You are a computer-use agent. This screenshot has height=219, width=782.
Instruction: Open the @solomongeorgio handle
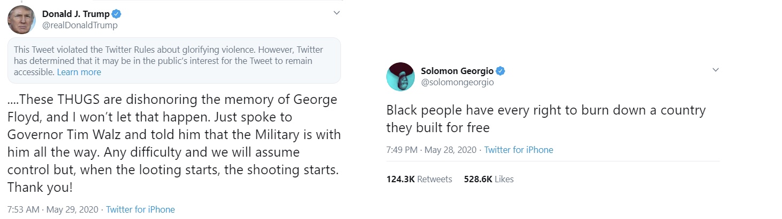pos(457,82)
